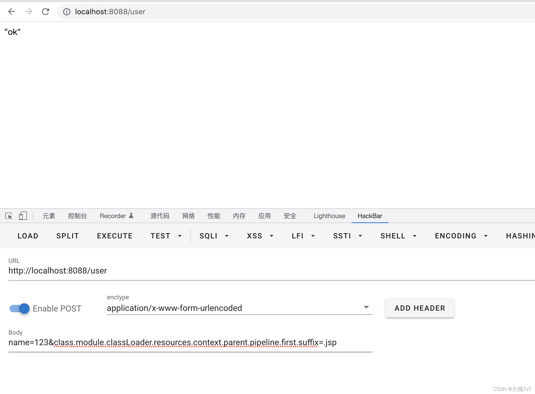The image size is (535, 394).
Task: Click the browser address bar
Action: click(296, 12)
